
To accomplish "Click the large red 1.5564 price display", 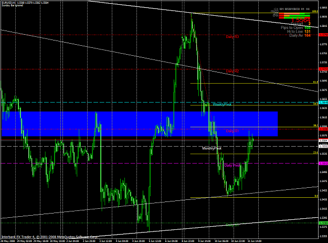I will [x=301, y=20].
